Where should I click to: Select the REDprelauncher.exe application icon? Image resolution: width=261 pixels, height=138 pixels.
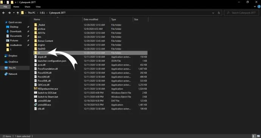click(x=36, y=89)
